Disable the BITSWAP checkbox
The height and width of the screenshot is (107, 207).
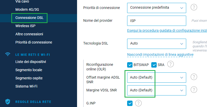tap(130, 65)
